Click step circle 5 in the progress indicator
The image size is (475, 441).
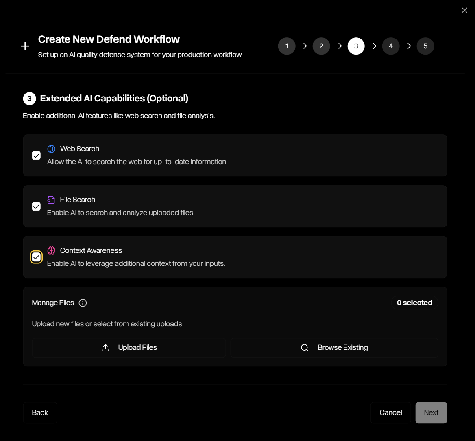(x=425, y=46)
